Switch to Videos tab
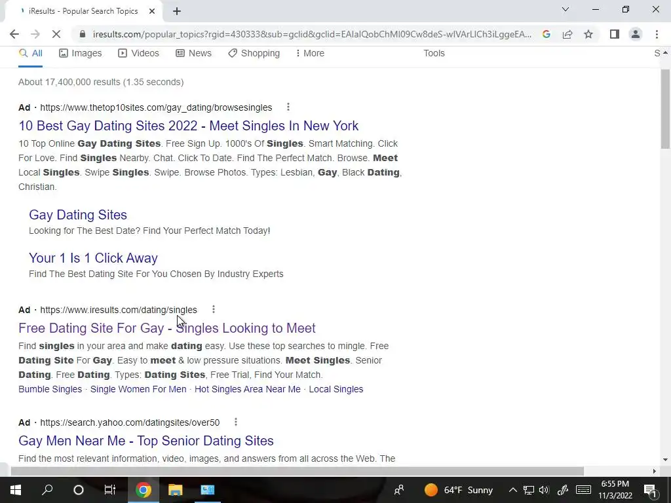The image size is (671, 503). (139, 54)
